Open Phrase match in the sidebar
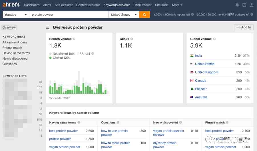 click(12, 48)
